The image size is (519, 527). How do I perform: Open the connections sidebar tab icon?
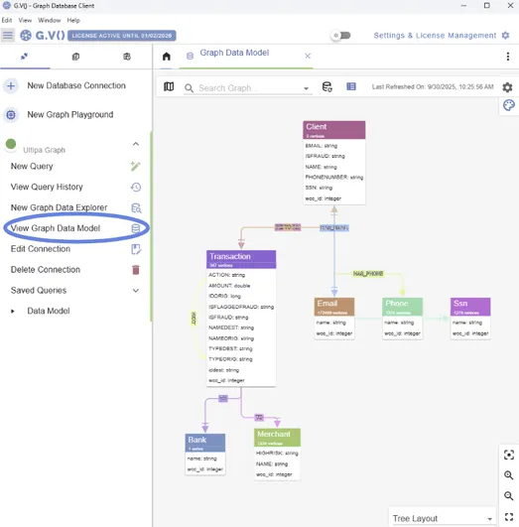click(24, 57)
